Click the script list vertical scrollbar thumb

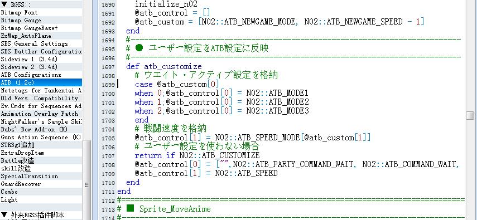pyautogui.click(x=86, y=184)
